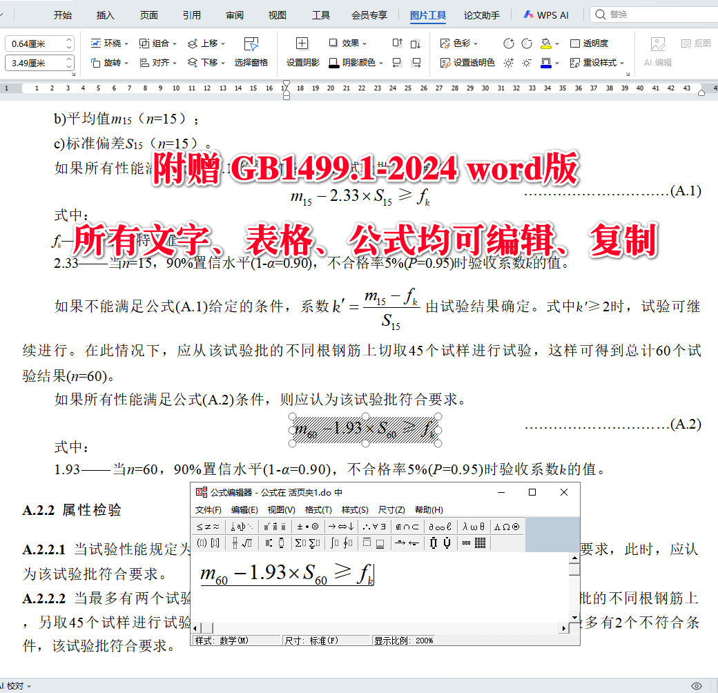718x693 pixels.
Task: Open the 论文助手 thesis assistant tab
Action: point(482,15)
